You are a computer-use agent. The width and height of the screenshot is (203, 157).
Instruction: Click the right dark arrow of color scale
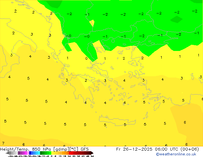point(92,153)
